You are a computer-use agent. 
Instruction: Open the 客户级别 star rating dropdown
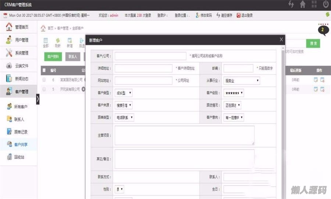point(234,93)
